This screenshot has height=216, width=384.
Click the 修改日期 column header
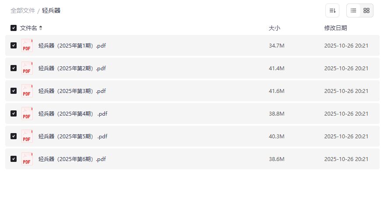click(x=335, y=28)
